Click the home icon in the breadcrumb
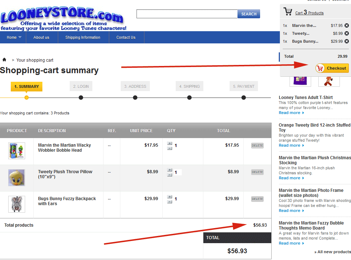351x260 pixels. click(4, 60)
